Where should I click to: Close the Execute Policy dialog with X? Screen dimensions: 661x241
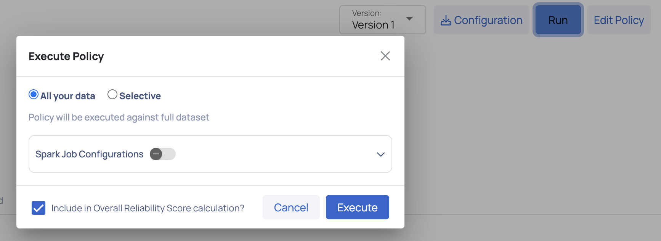385,56
